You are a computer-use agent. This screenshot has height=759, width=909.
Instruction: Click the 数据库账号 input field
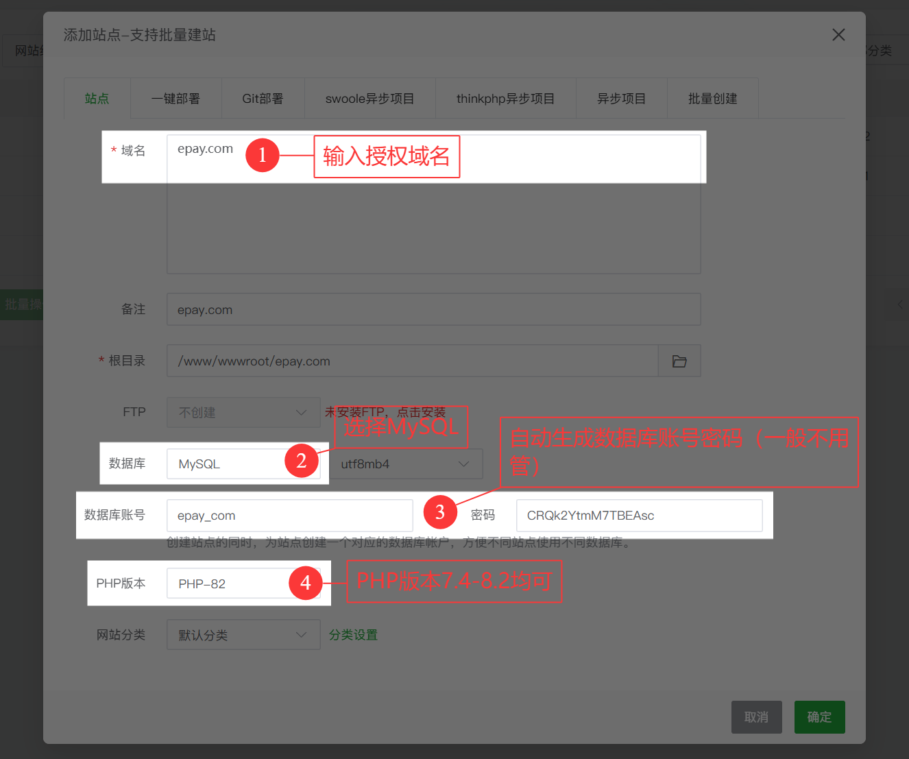click(x=289, y=516)
